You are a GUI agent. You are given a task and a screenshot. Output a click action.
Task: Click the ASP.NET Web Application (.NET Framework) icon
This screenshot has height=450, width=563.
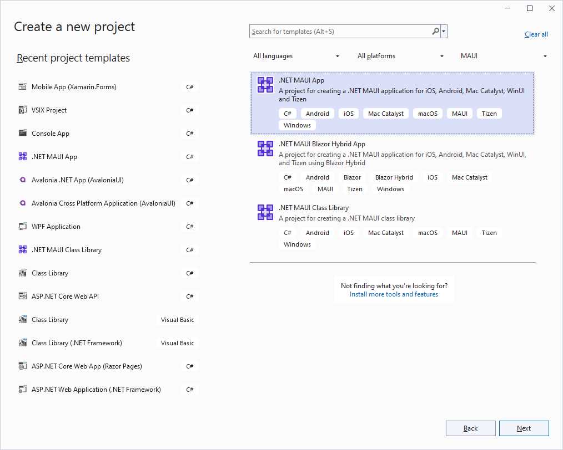(23, 390)
